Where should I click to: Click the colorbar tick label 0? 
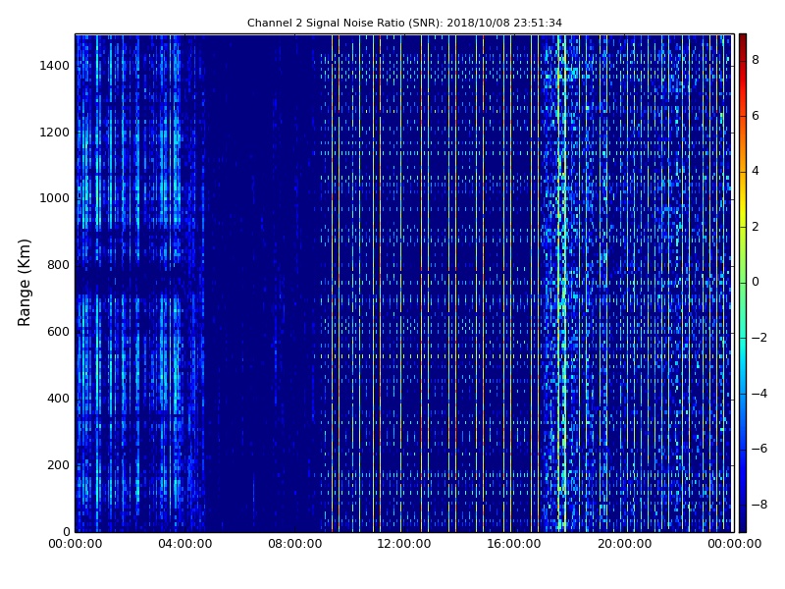[x=756, y=282]
